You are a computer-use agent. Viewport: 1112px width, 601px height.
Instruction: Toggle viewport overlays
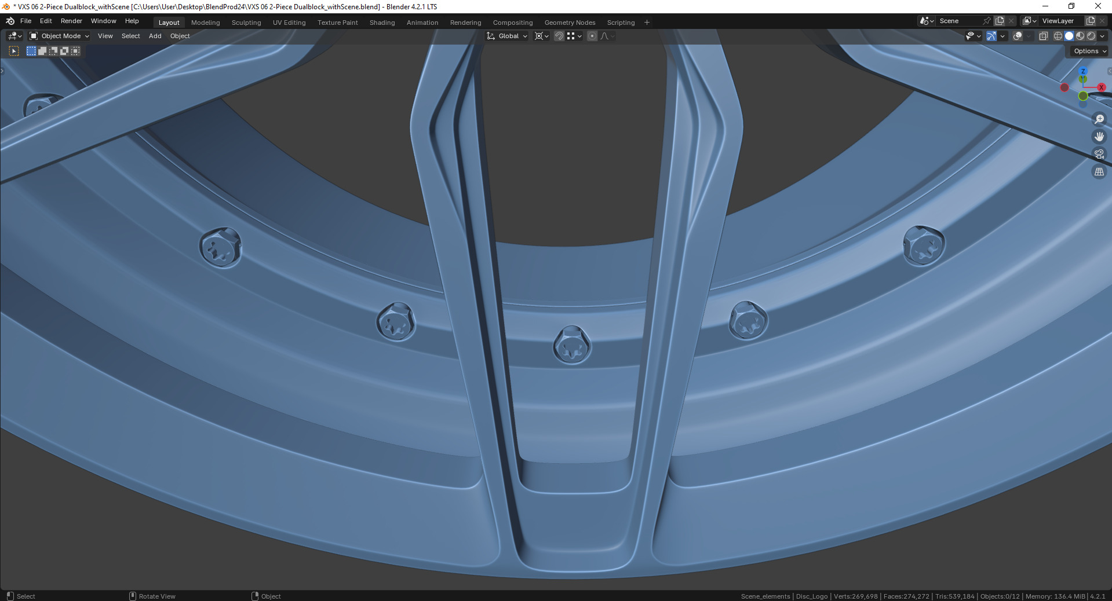[x=1018, y=36]
